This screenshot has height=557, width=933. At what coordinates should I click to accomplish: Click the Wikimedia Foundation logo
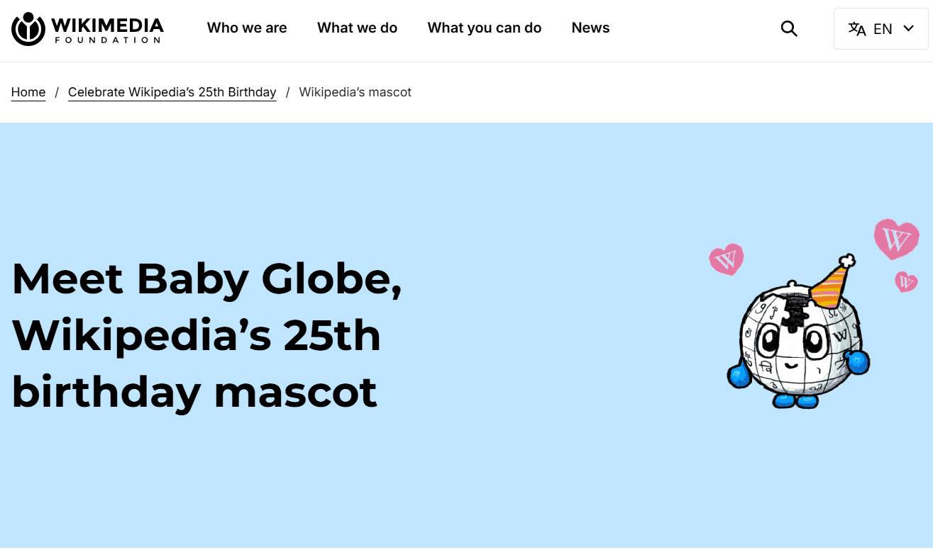pyautogui.click(x=28, y=29)
